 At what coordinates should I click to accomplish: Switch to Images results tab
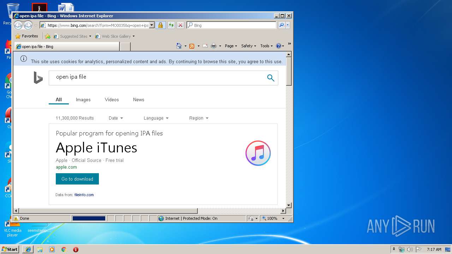83,99
